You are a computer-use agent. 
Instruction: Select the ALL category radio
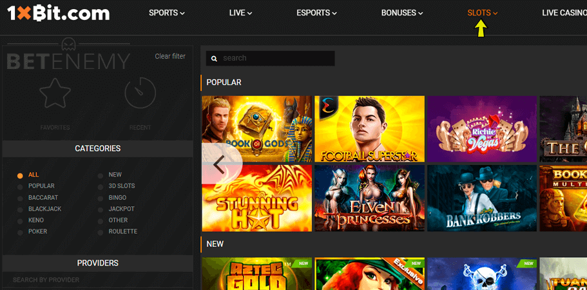click(20, 175)
